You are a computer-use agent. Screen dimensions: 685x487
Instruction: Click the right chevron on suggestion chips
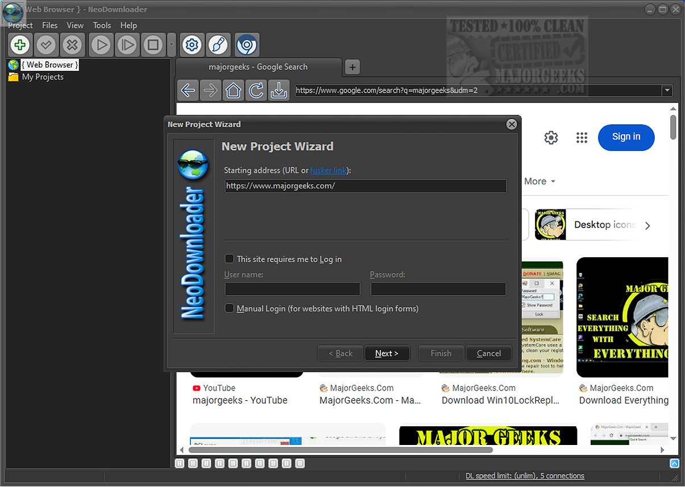click(x=647, y=225)
